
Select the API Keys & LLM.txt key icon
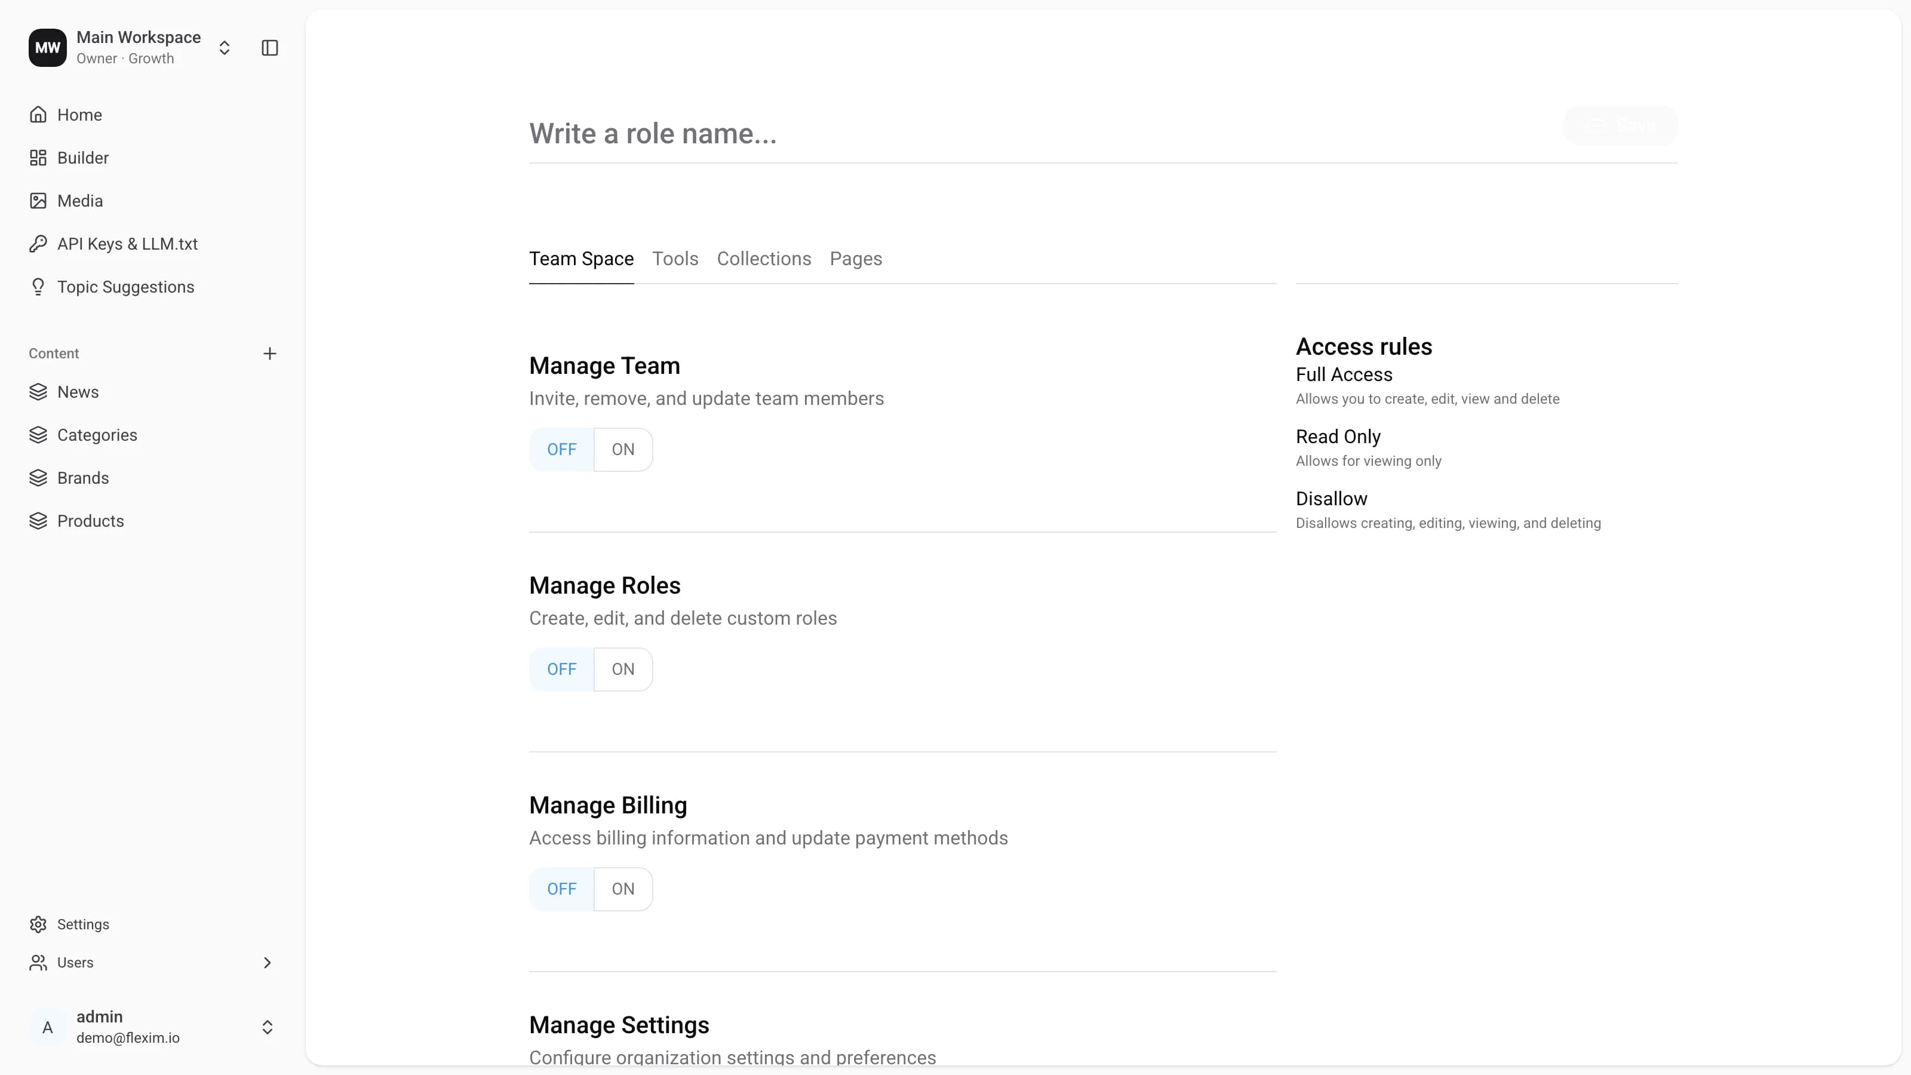38,244
